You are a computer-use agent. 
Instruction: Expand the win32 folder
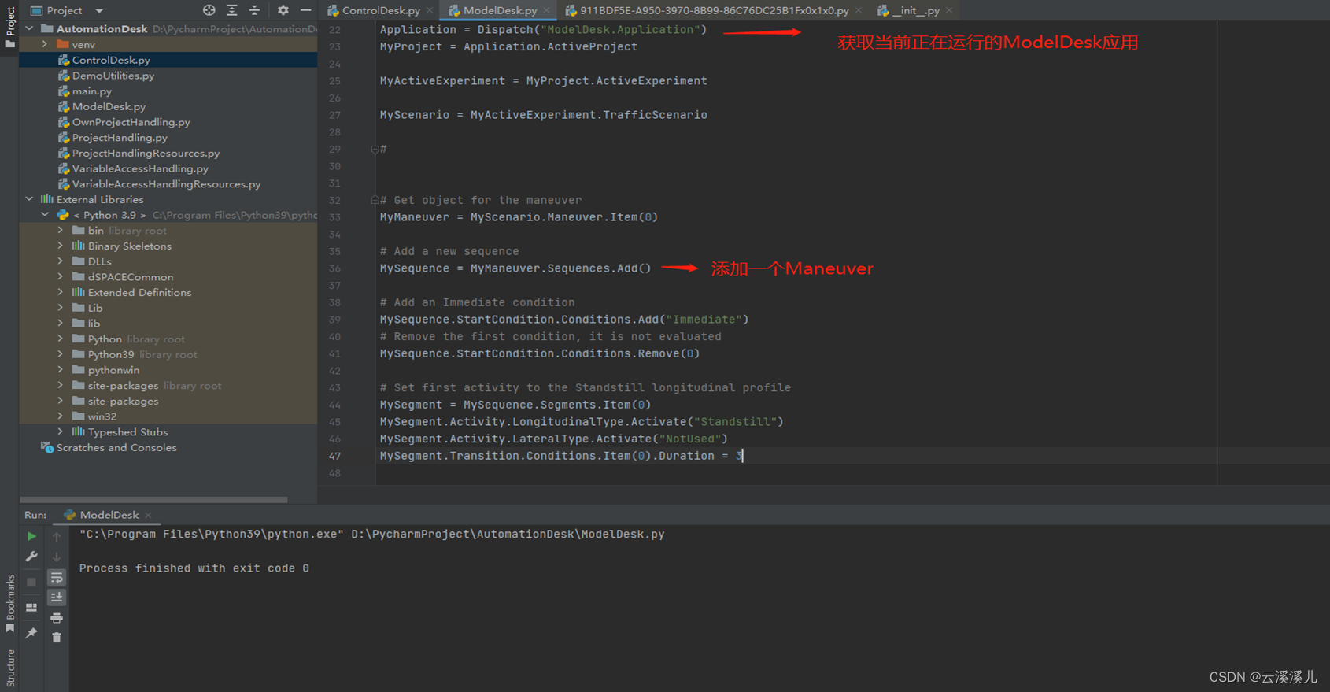pyautogui.click(x=61, y=416)
